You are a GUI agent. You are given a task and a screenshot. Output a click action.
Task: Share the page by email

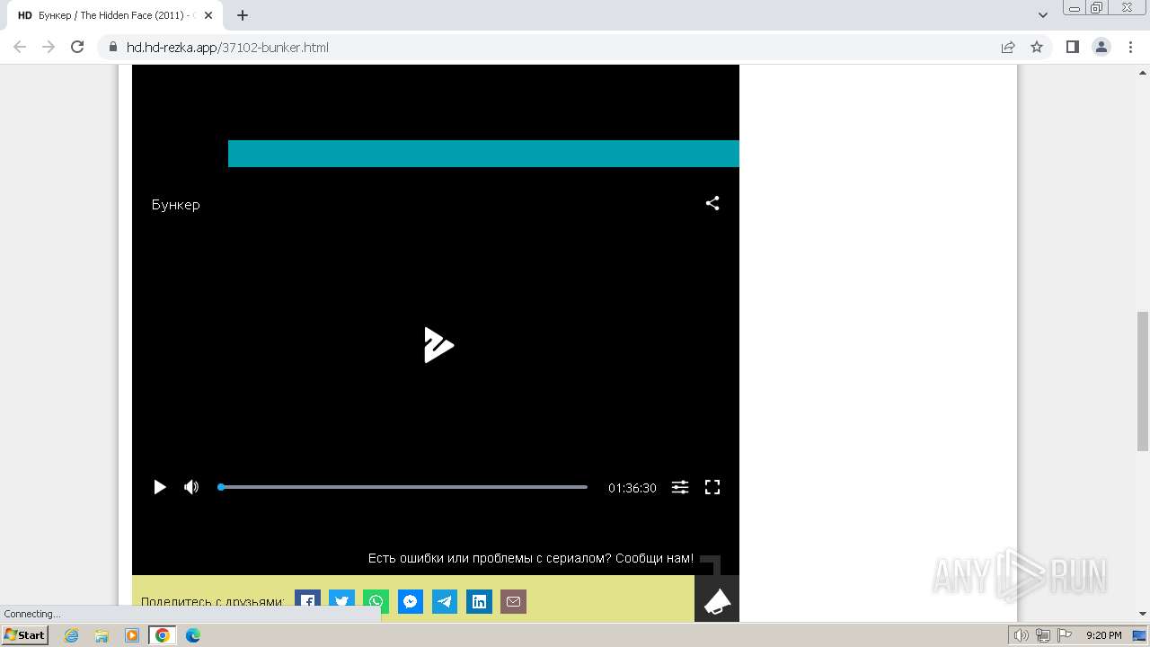(x=513, y=601)
